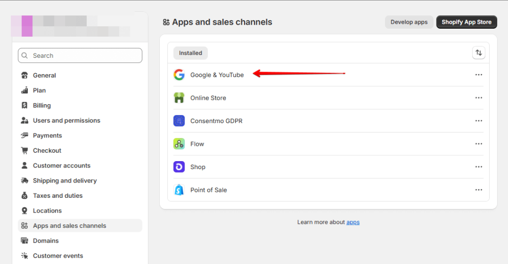Click the Point of Sale bag icon

click(x=179, y=190)
